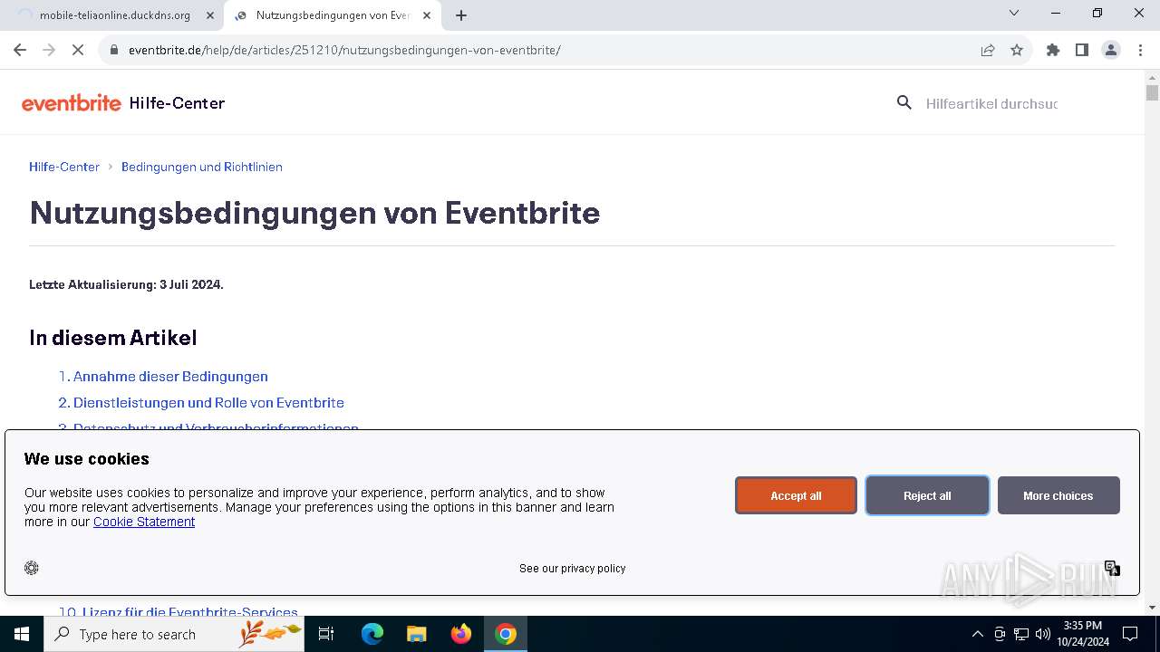Click the URL address bar
This screenshot has height=652, width=1160.
[544, 50]
